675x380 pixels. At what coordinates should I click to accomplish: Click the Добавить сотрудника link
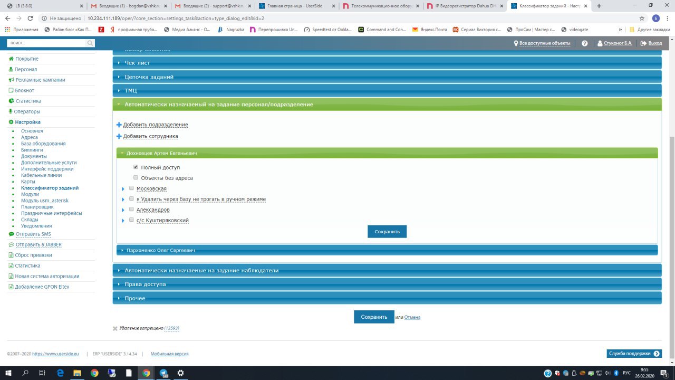(x=151, y=136)
